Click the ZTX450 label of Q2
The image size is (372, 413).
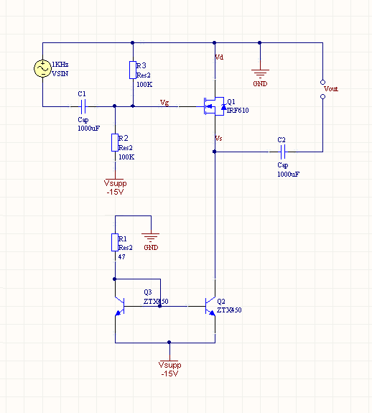pyautogui.click(x=229, y=310)
